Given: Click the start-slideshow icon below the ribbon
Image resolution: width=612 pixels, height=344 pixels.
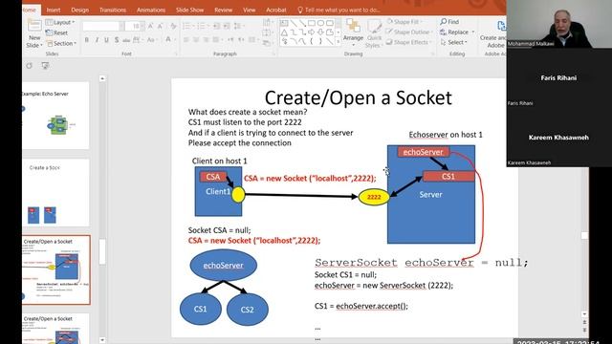Looking at the screenshot, I should coord(45,66).
